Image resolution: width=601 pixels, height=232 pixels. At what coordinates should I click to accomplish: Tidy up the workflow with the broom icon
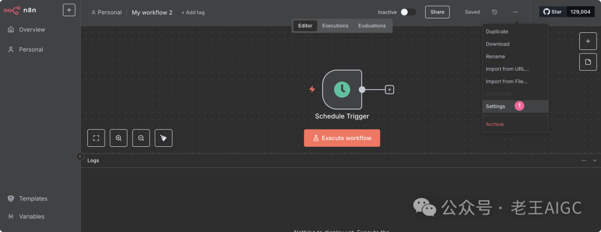pyautogui.click(x=164, y=138)
